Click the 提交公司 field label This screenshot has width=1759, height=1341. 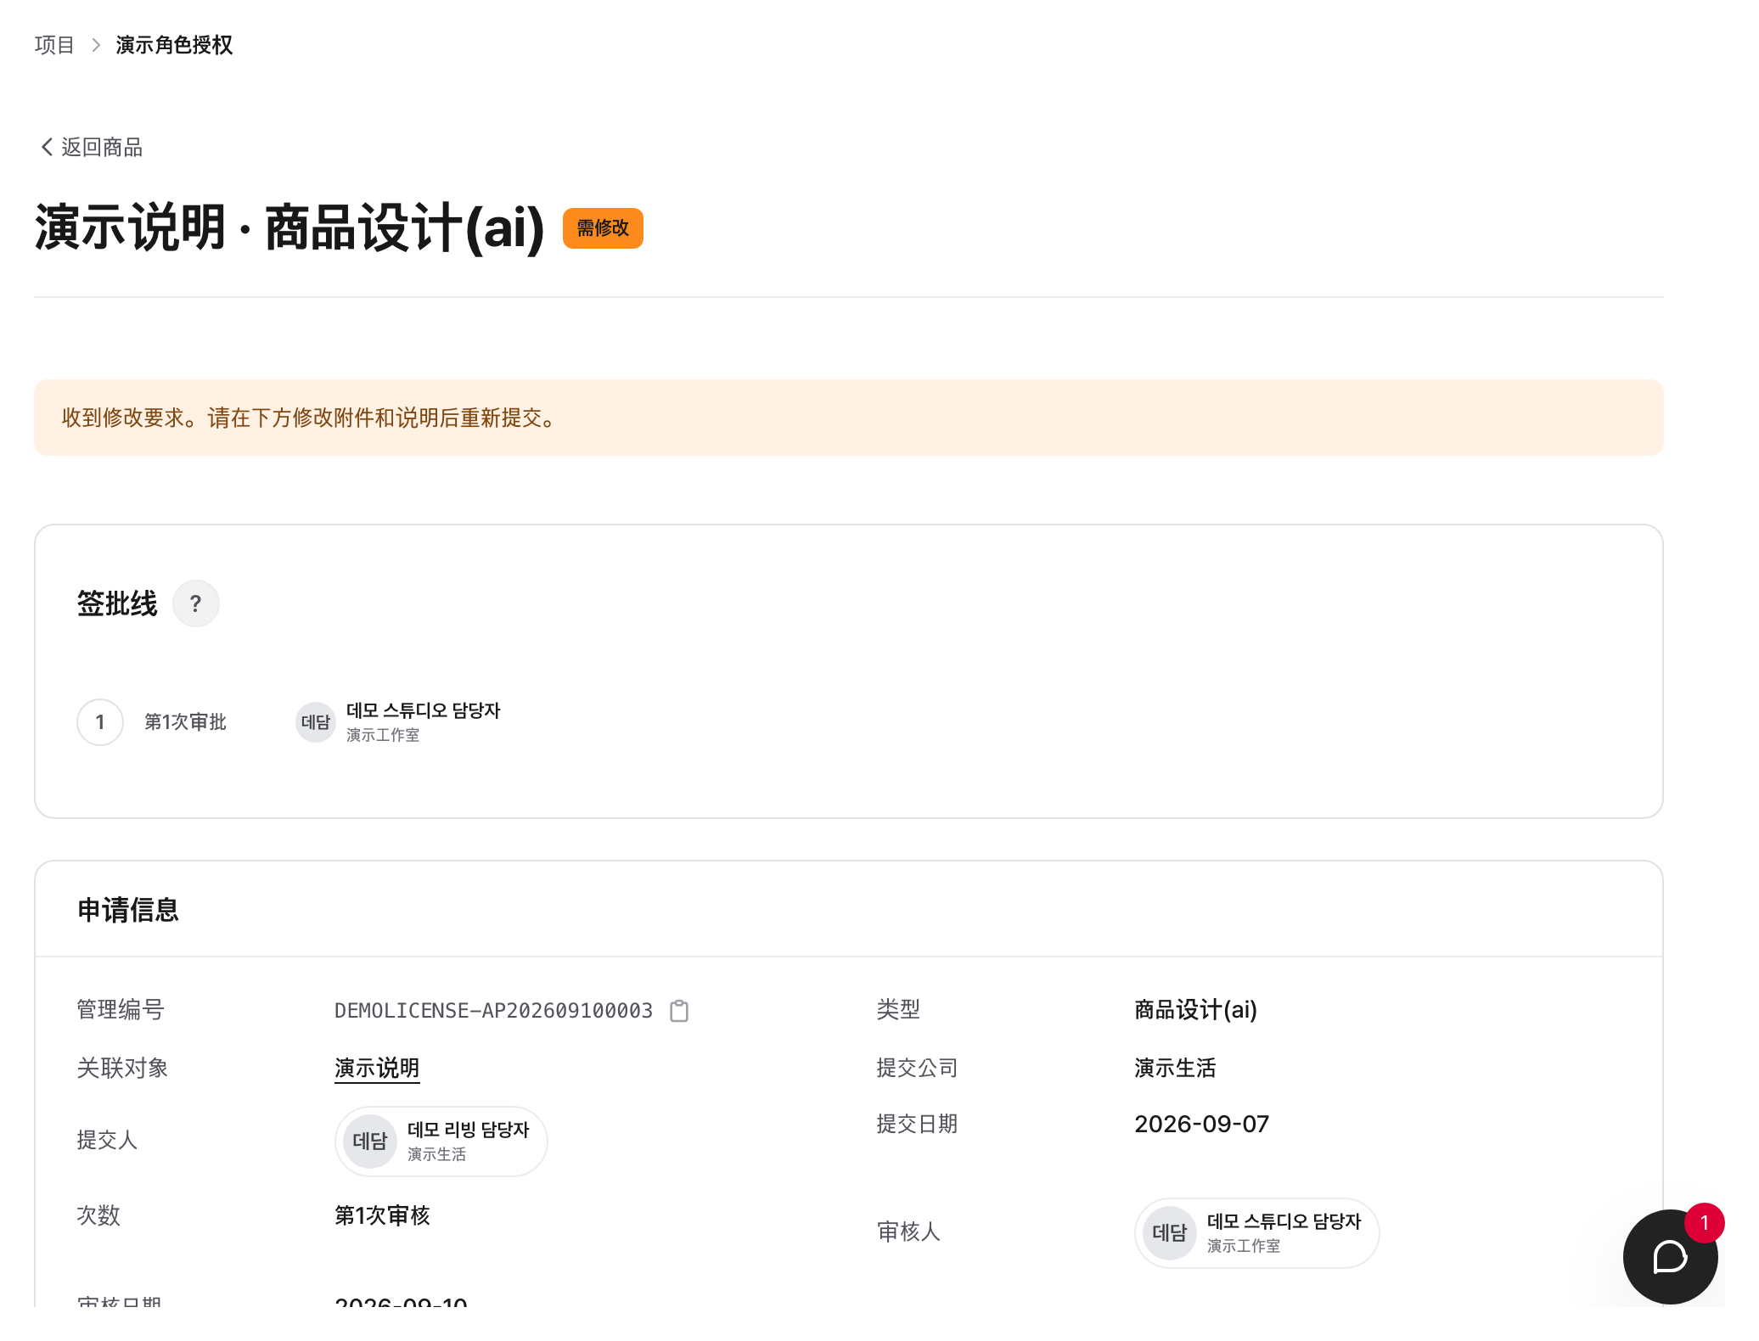917,1068
